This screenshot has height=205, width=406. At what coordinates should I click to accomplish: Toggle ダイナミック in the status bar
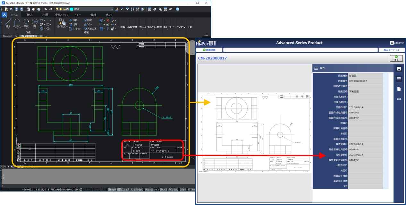pos(173,190)
